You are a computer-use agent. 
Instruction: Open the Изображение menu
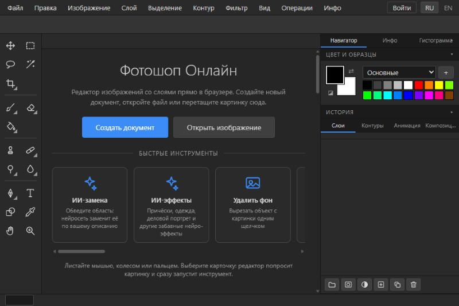(x=89, y=8)
